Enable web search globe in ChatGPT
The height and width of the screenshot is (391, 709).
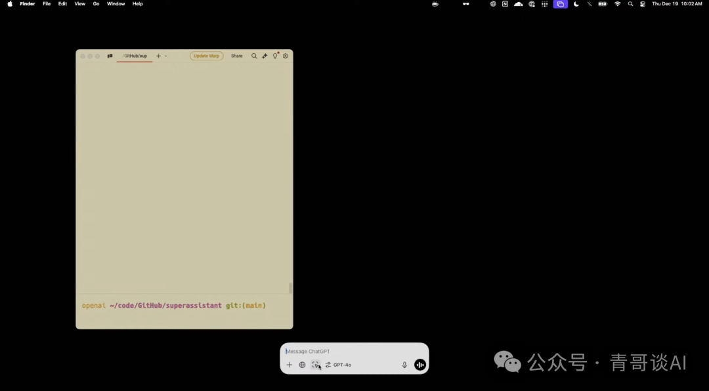point(302,365)
